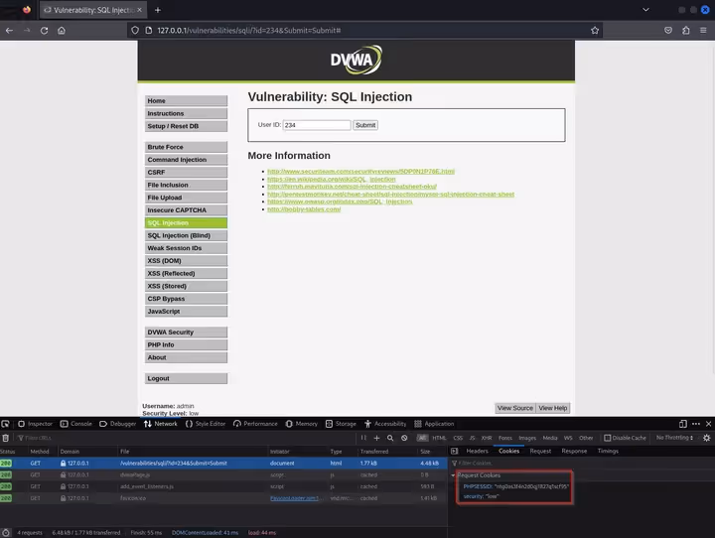Clear the network log with trash icon

[6, 438]
